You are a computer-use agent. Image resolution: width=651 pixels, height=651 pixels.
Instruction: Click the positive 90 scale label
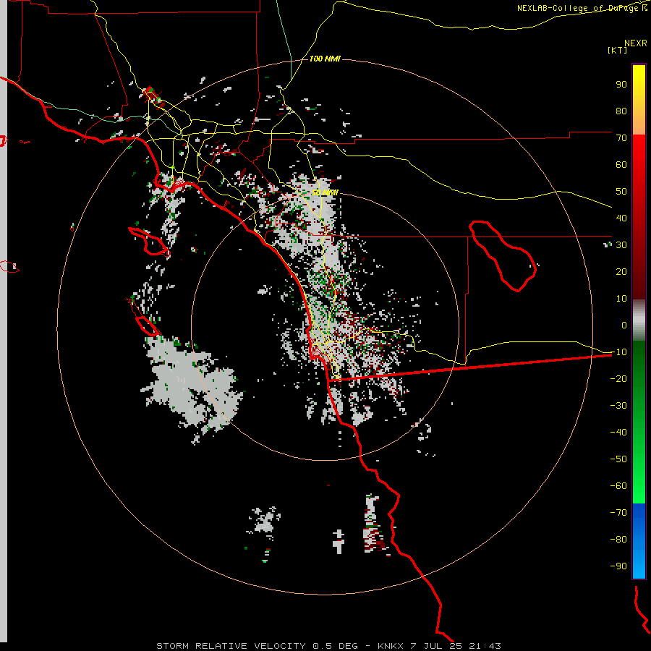point(621,85)
